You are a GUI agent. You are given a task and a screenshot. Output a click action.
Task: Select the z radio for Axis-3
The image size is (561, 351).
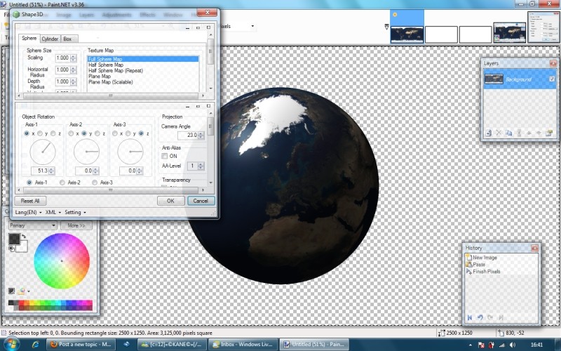[x=142, y=133]
